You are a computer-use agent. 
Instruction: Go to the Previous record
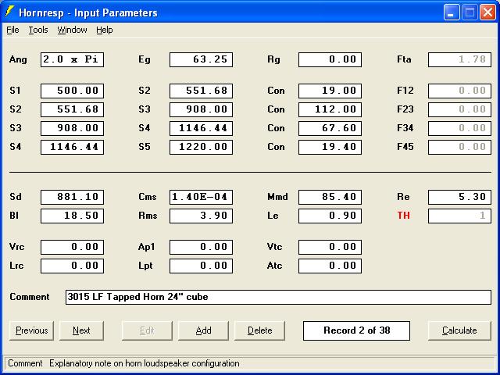click(x=31, y=330)
